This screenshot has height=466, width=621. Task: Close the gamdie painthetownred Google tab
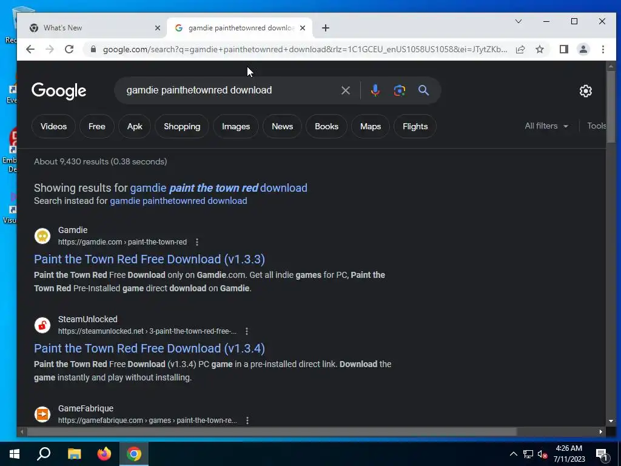[302, 28]
